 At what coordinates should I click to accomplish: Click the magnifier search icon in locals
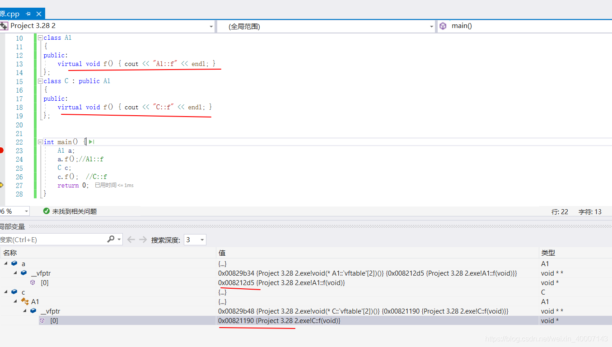(111, 239)
